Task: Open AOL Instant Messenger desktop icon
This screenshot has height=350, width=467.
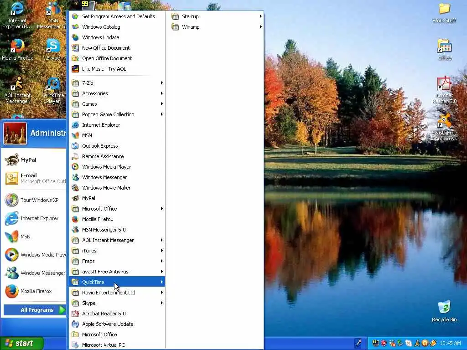Action: click(x=17, y=84)
